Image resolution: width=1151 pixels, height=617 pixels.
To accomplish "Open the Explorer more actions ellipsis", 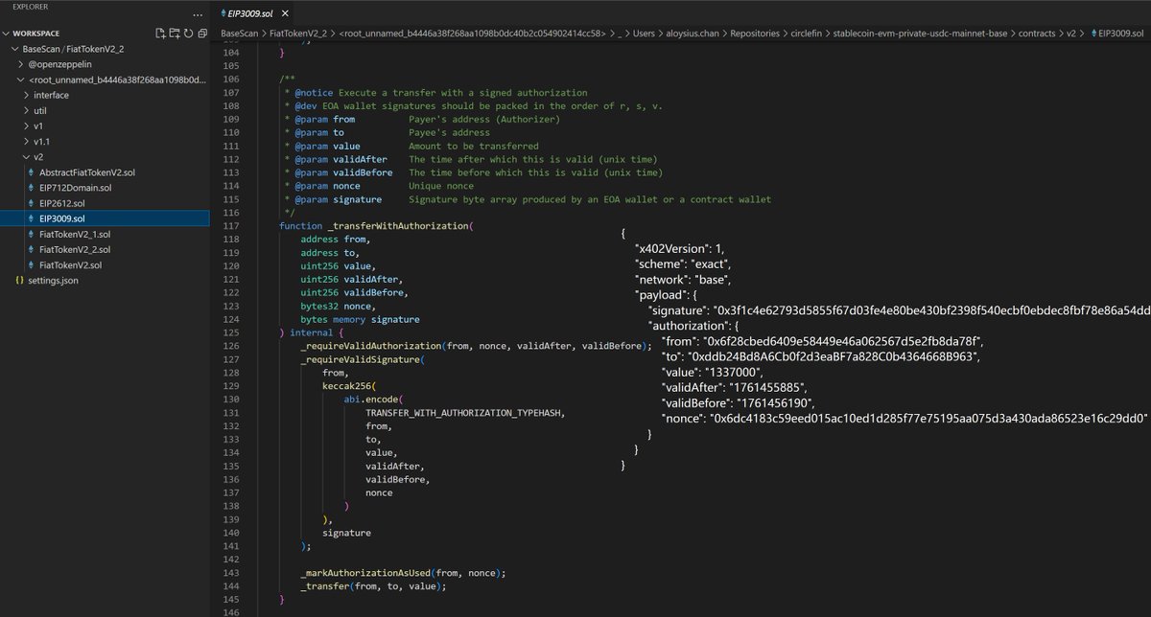I will coord(198,13).
